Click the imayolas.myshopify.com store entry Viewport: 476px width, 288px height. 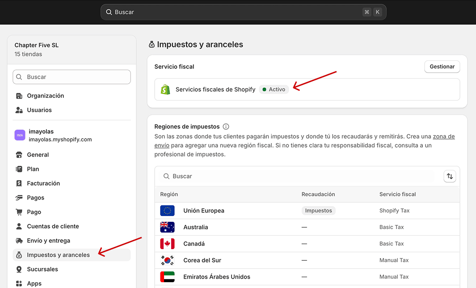[72, 135]
